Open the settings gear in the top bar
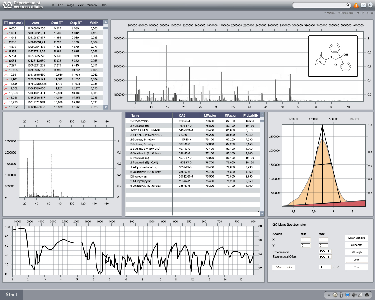Screen dimensions: 375x300 pos(370,5)
